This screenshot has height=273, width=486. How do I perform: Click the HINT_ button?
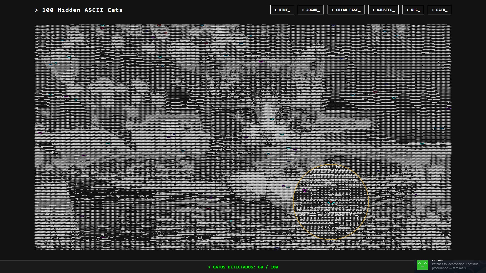[282, 10]
